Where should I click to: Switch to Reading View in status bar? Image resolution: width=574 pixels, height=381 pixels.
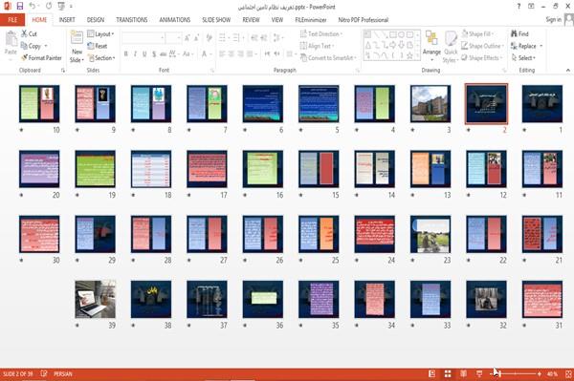point(463,373)
